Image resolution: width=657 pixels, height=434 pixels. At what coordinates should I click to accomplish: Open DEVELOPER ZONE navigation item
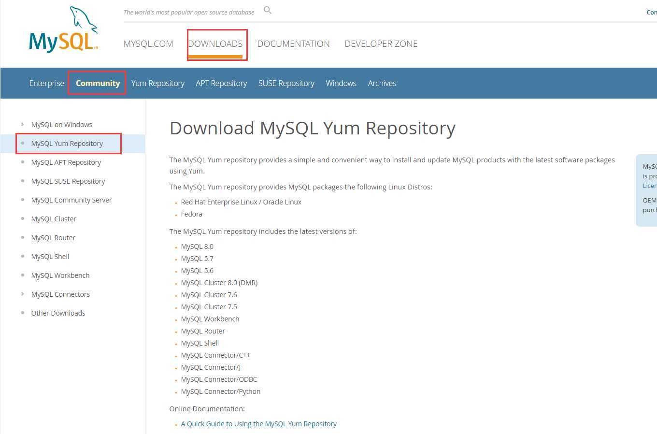(x=381, y=44)
